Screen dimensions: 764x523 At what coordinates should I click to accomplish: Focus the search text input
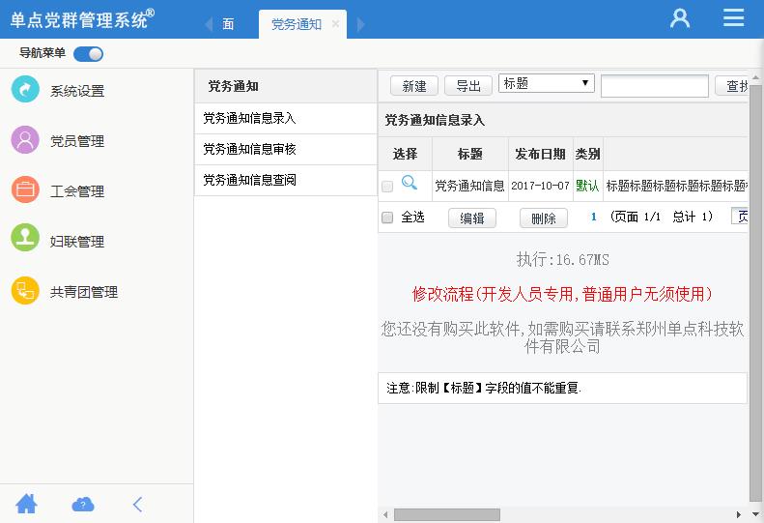654,86
